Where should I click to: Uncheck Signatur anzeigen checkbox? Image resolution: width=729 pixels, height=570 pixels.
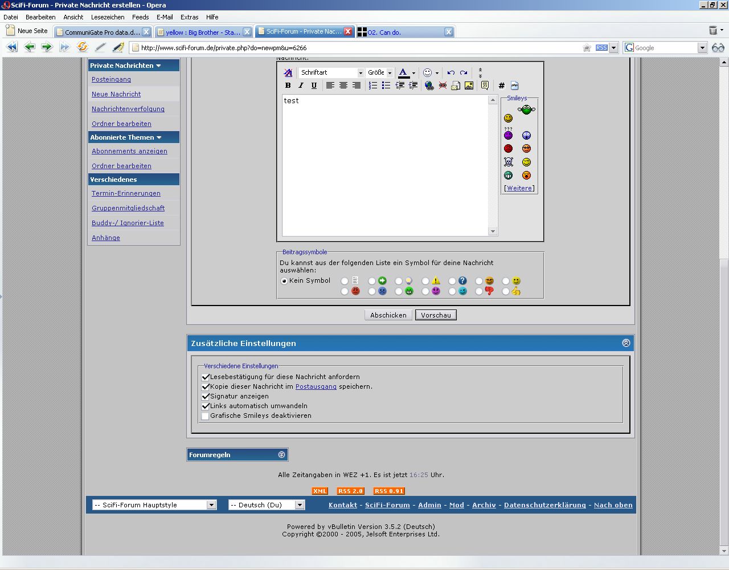click(206, 396)
